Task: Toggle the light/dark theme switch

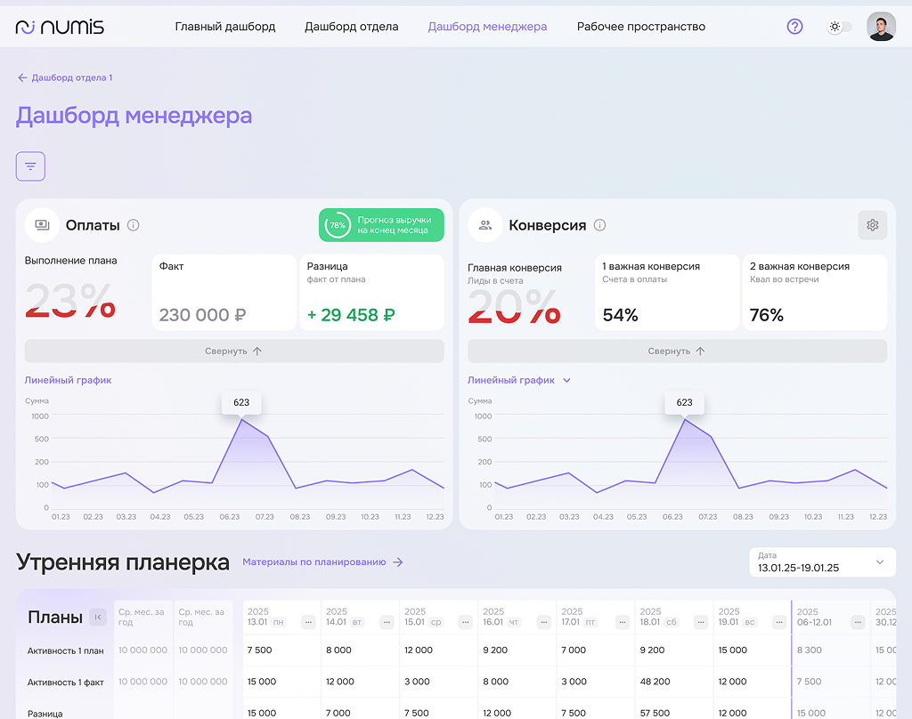Action: (838, 27)
